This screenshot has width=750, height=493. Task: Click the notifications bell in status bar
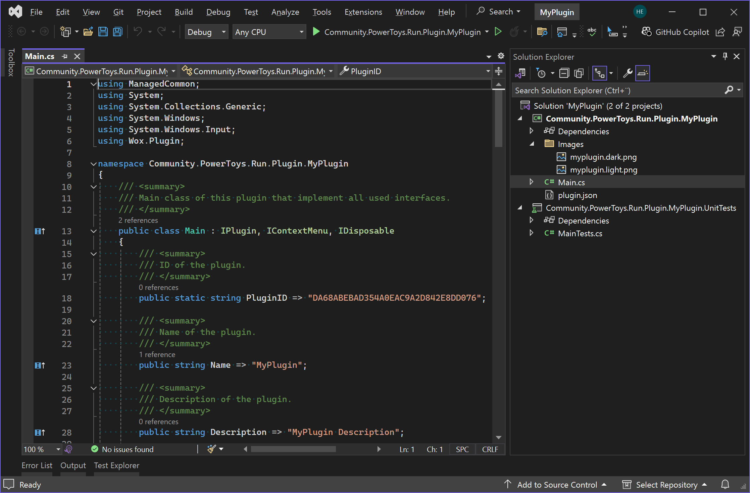coord(725,484)
